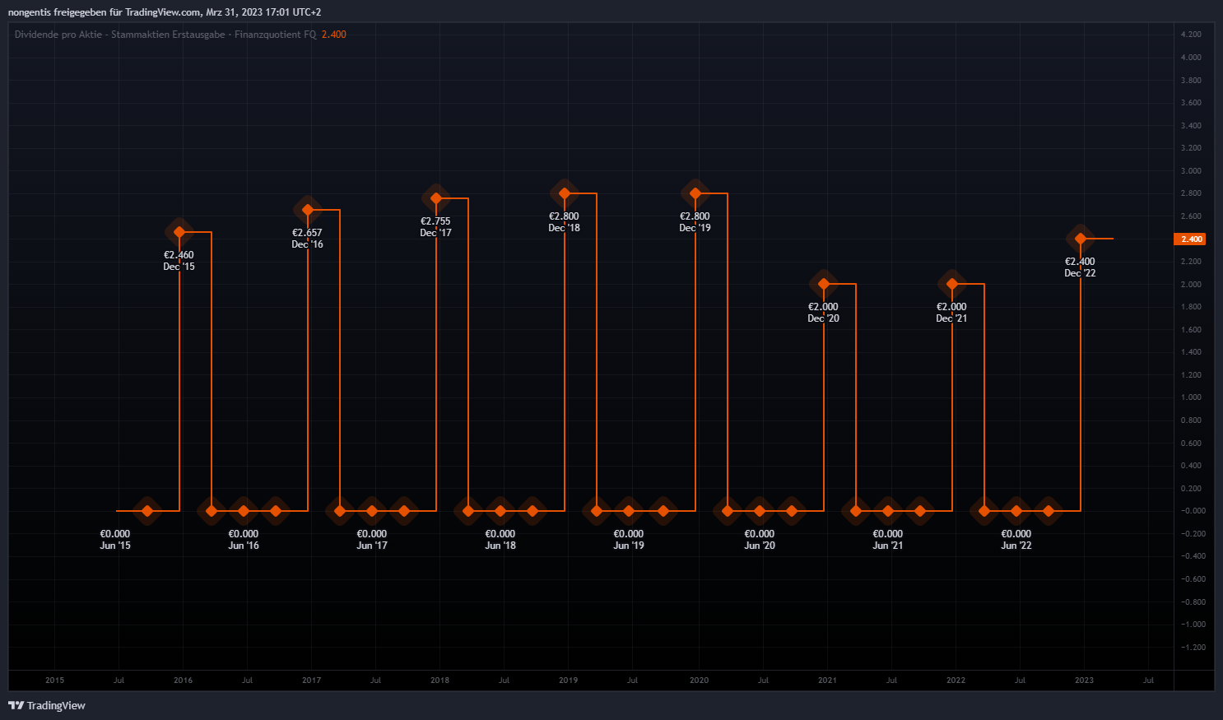The height and width of the screenshot is (720, 1223).
Task: Click the 3.000 level on the price scale
Action: coord(1191,171)
